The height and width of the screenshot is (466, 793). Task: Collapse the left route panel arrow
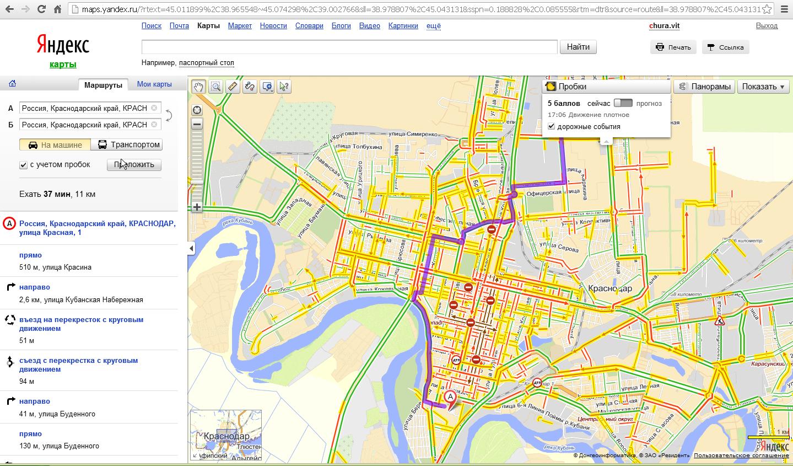(x=191, y=248)
